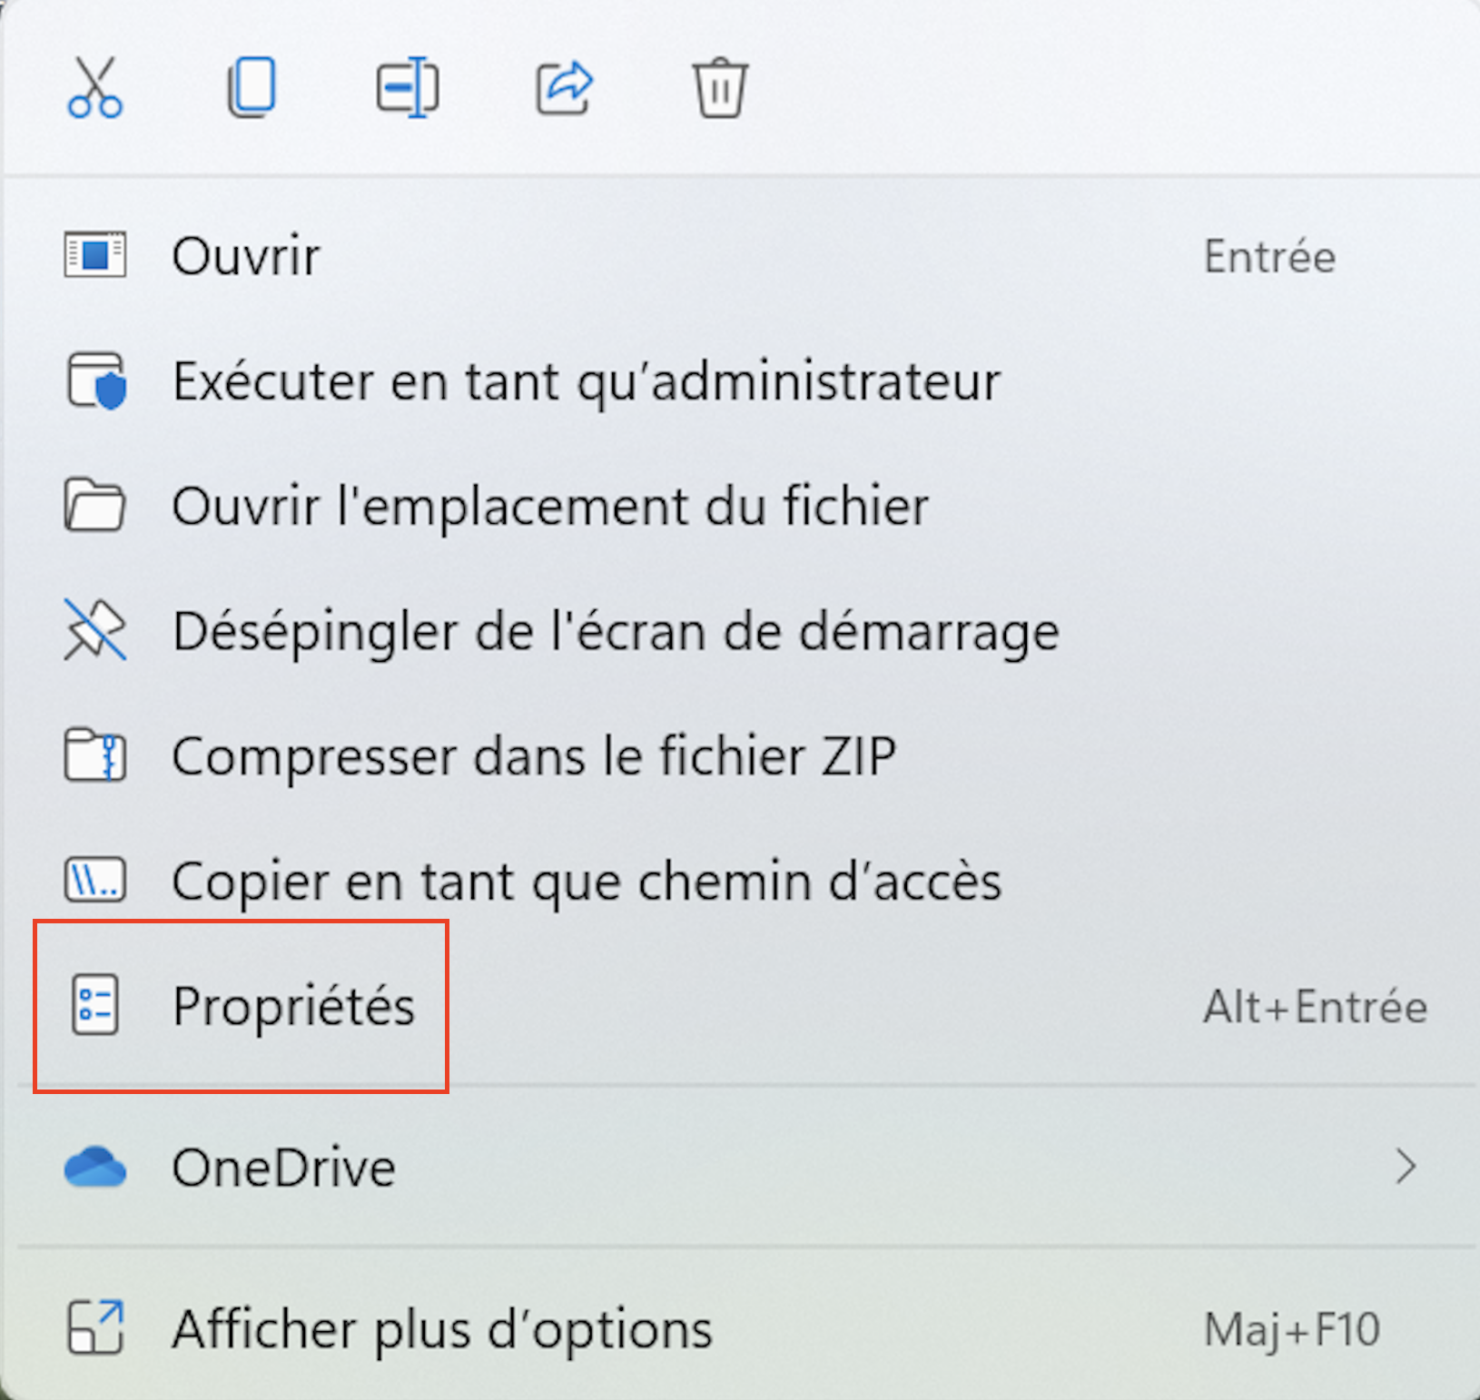Select Ouvrir from the context menu
The height and width of the screenshot is (1400, 1480).
[246, 256]
